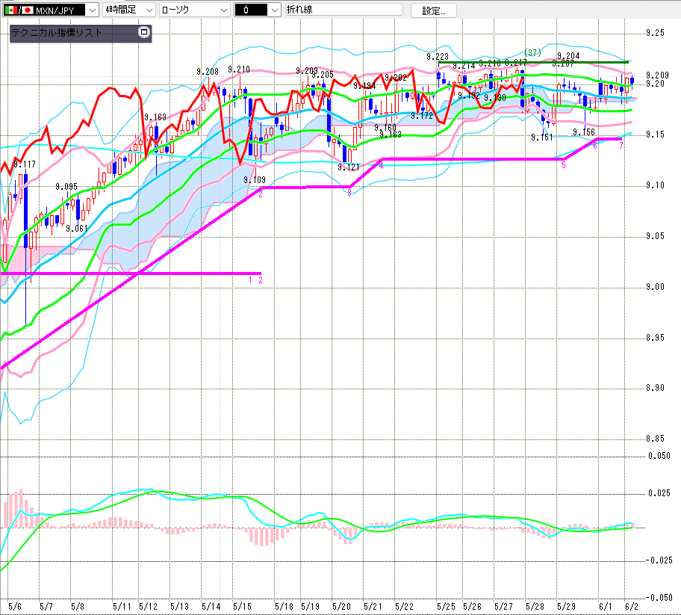Viewport: 681px width, 615px height.
Task: Click the 5/6 date axis label
Action: 14,606
